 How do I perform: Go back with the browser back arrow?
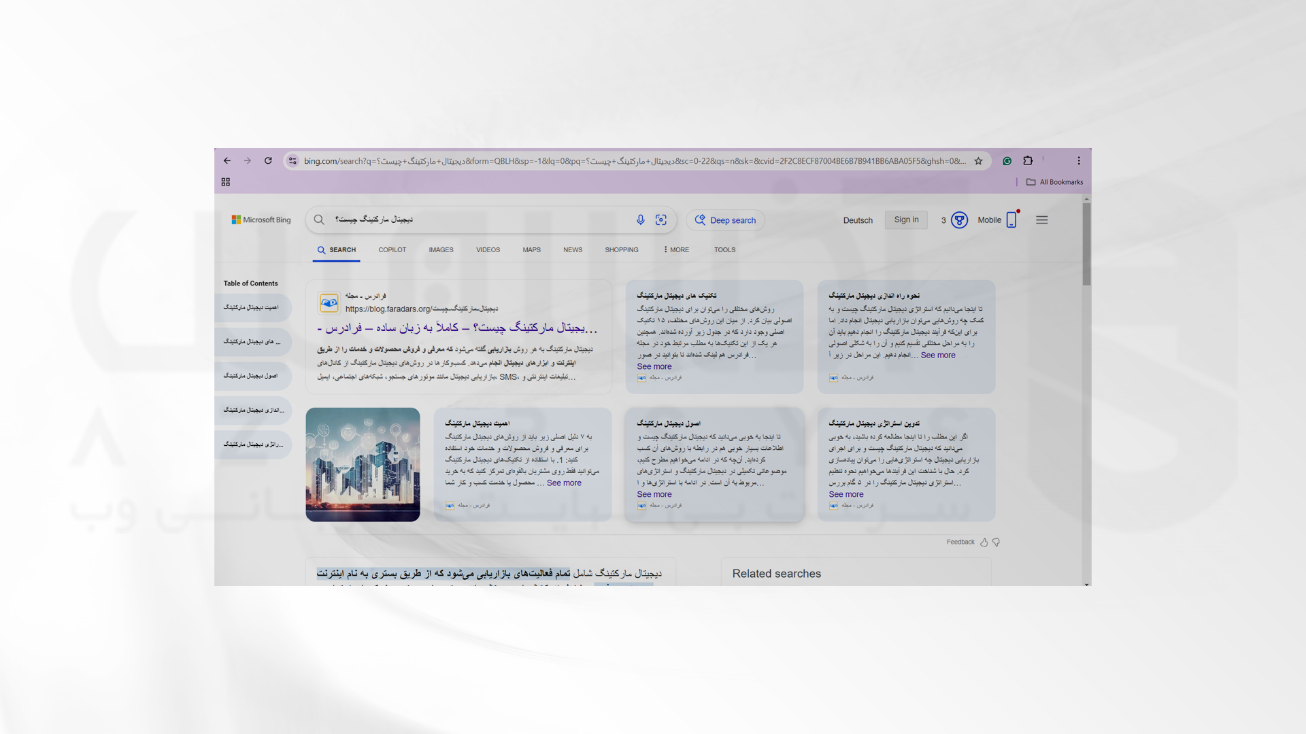tap(227, 161)
